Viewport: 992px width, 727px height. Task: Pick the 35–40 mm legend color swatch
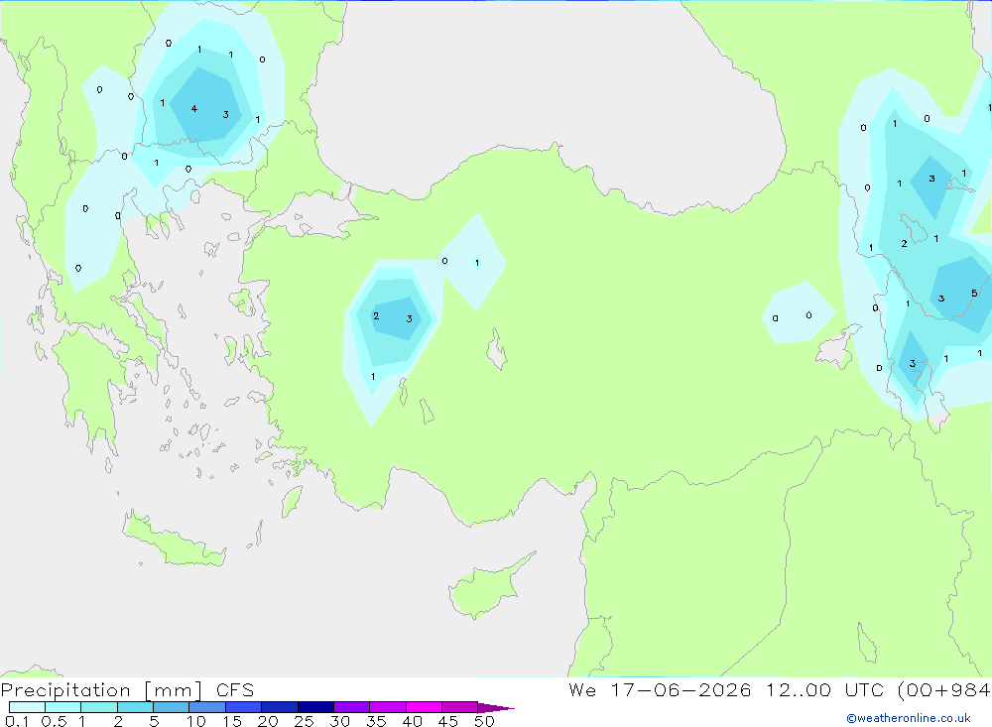click(388, 707)
